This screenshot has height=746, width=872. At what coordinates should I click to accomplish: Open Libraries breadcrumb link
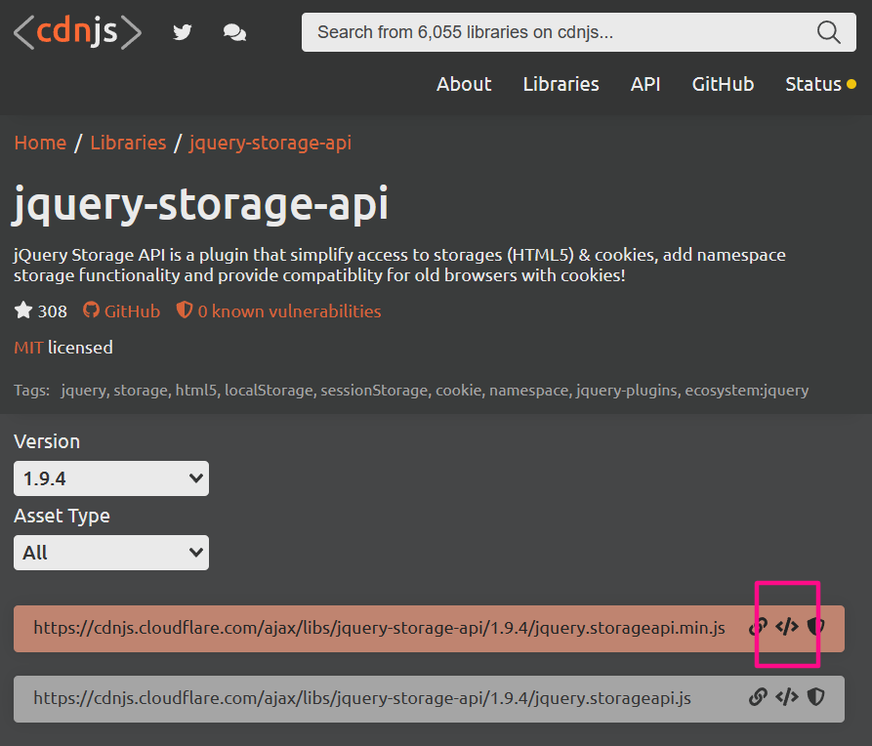(128, 143)
